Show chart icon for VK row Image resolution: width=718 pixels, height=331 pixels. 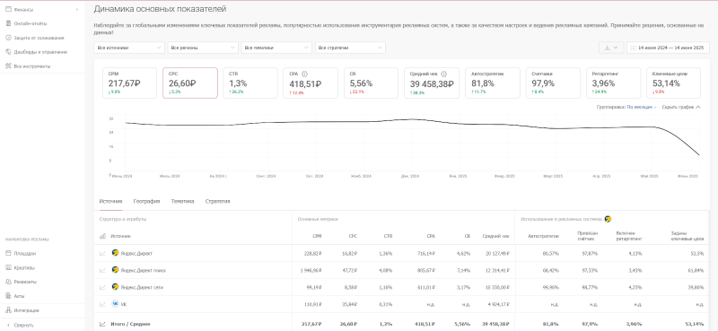click(102, 304)
